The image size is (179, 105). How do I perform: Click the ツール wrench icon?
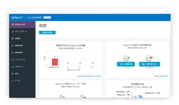point(13,81)
